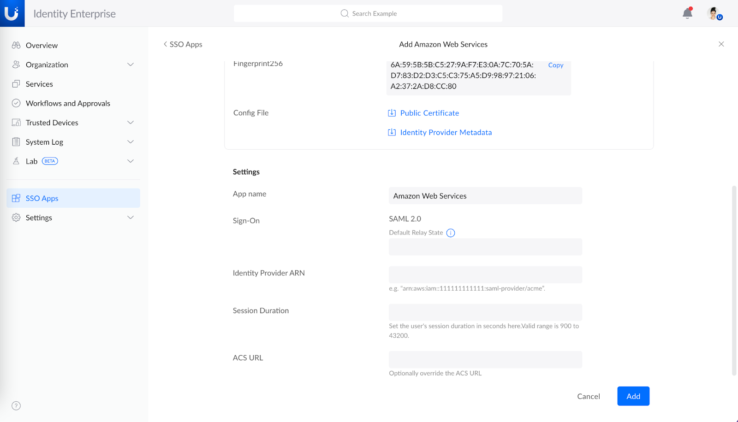
Task: Expand the Organization menu chevron
Action: point(131,64)
